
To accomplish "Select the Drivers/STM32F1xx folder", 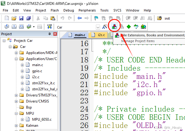I will [x=42, y=95].
